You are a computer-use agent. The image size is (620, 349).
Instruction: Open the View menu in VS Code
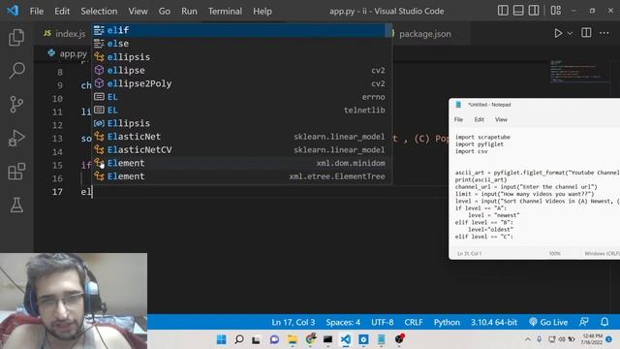click(138, 11)
